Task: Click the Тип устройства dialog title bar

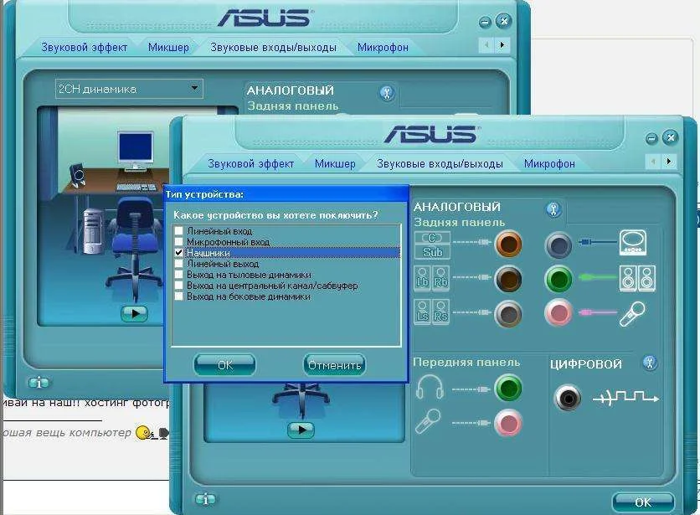Action: coord(286,194)
